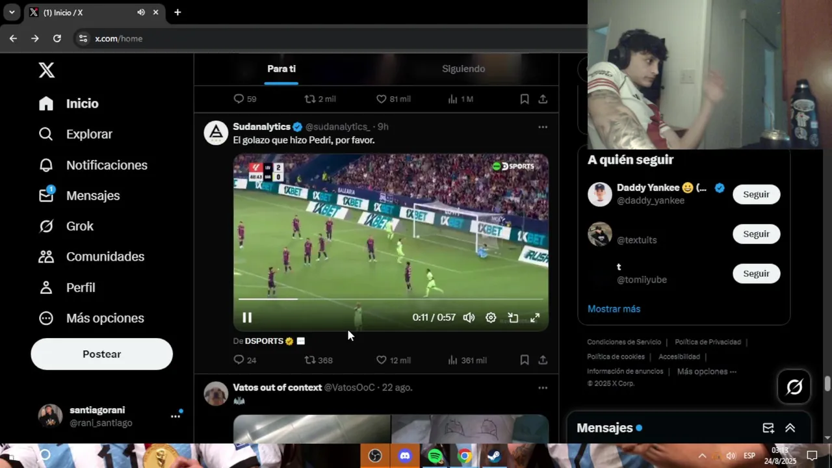Open Vatos out of context profile
This screenshot has height=468, width=832.
click(x=278, y=387)
